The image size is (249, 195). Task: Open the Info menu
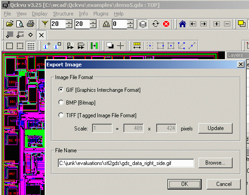coord(83,14)
